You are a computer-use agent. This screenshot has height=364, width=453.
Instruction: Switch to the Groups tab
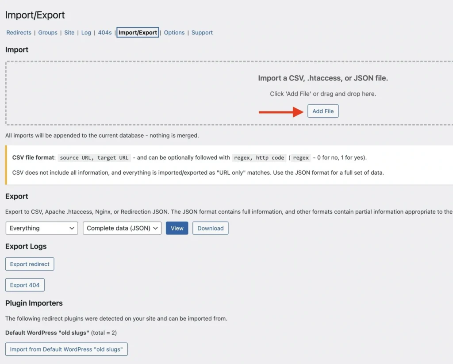pos(47,32)
